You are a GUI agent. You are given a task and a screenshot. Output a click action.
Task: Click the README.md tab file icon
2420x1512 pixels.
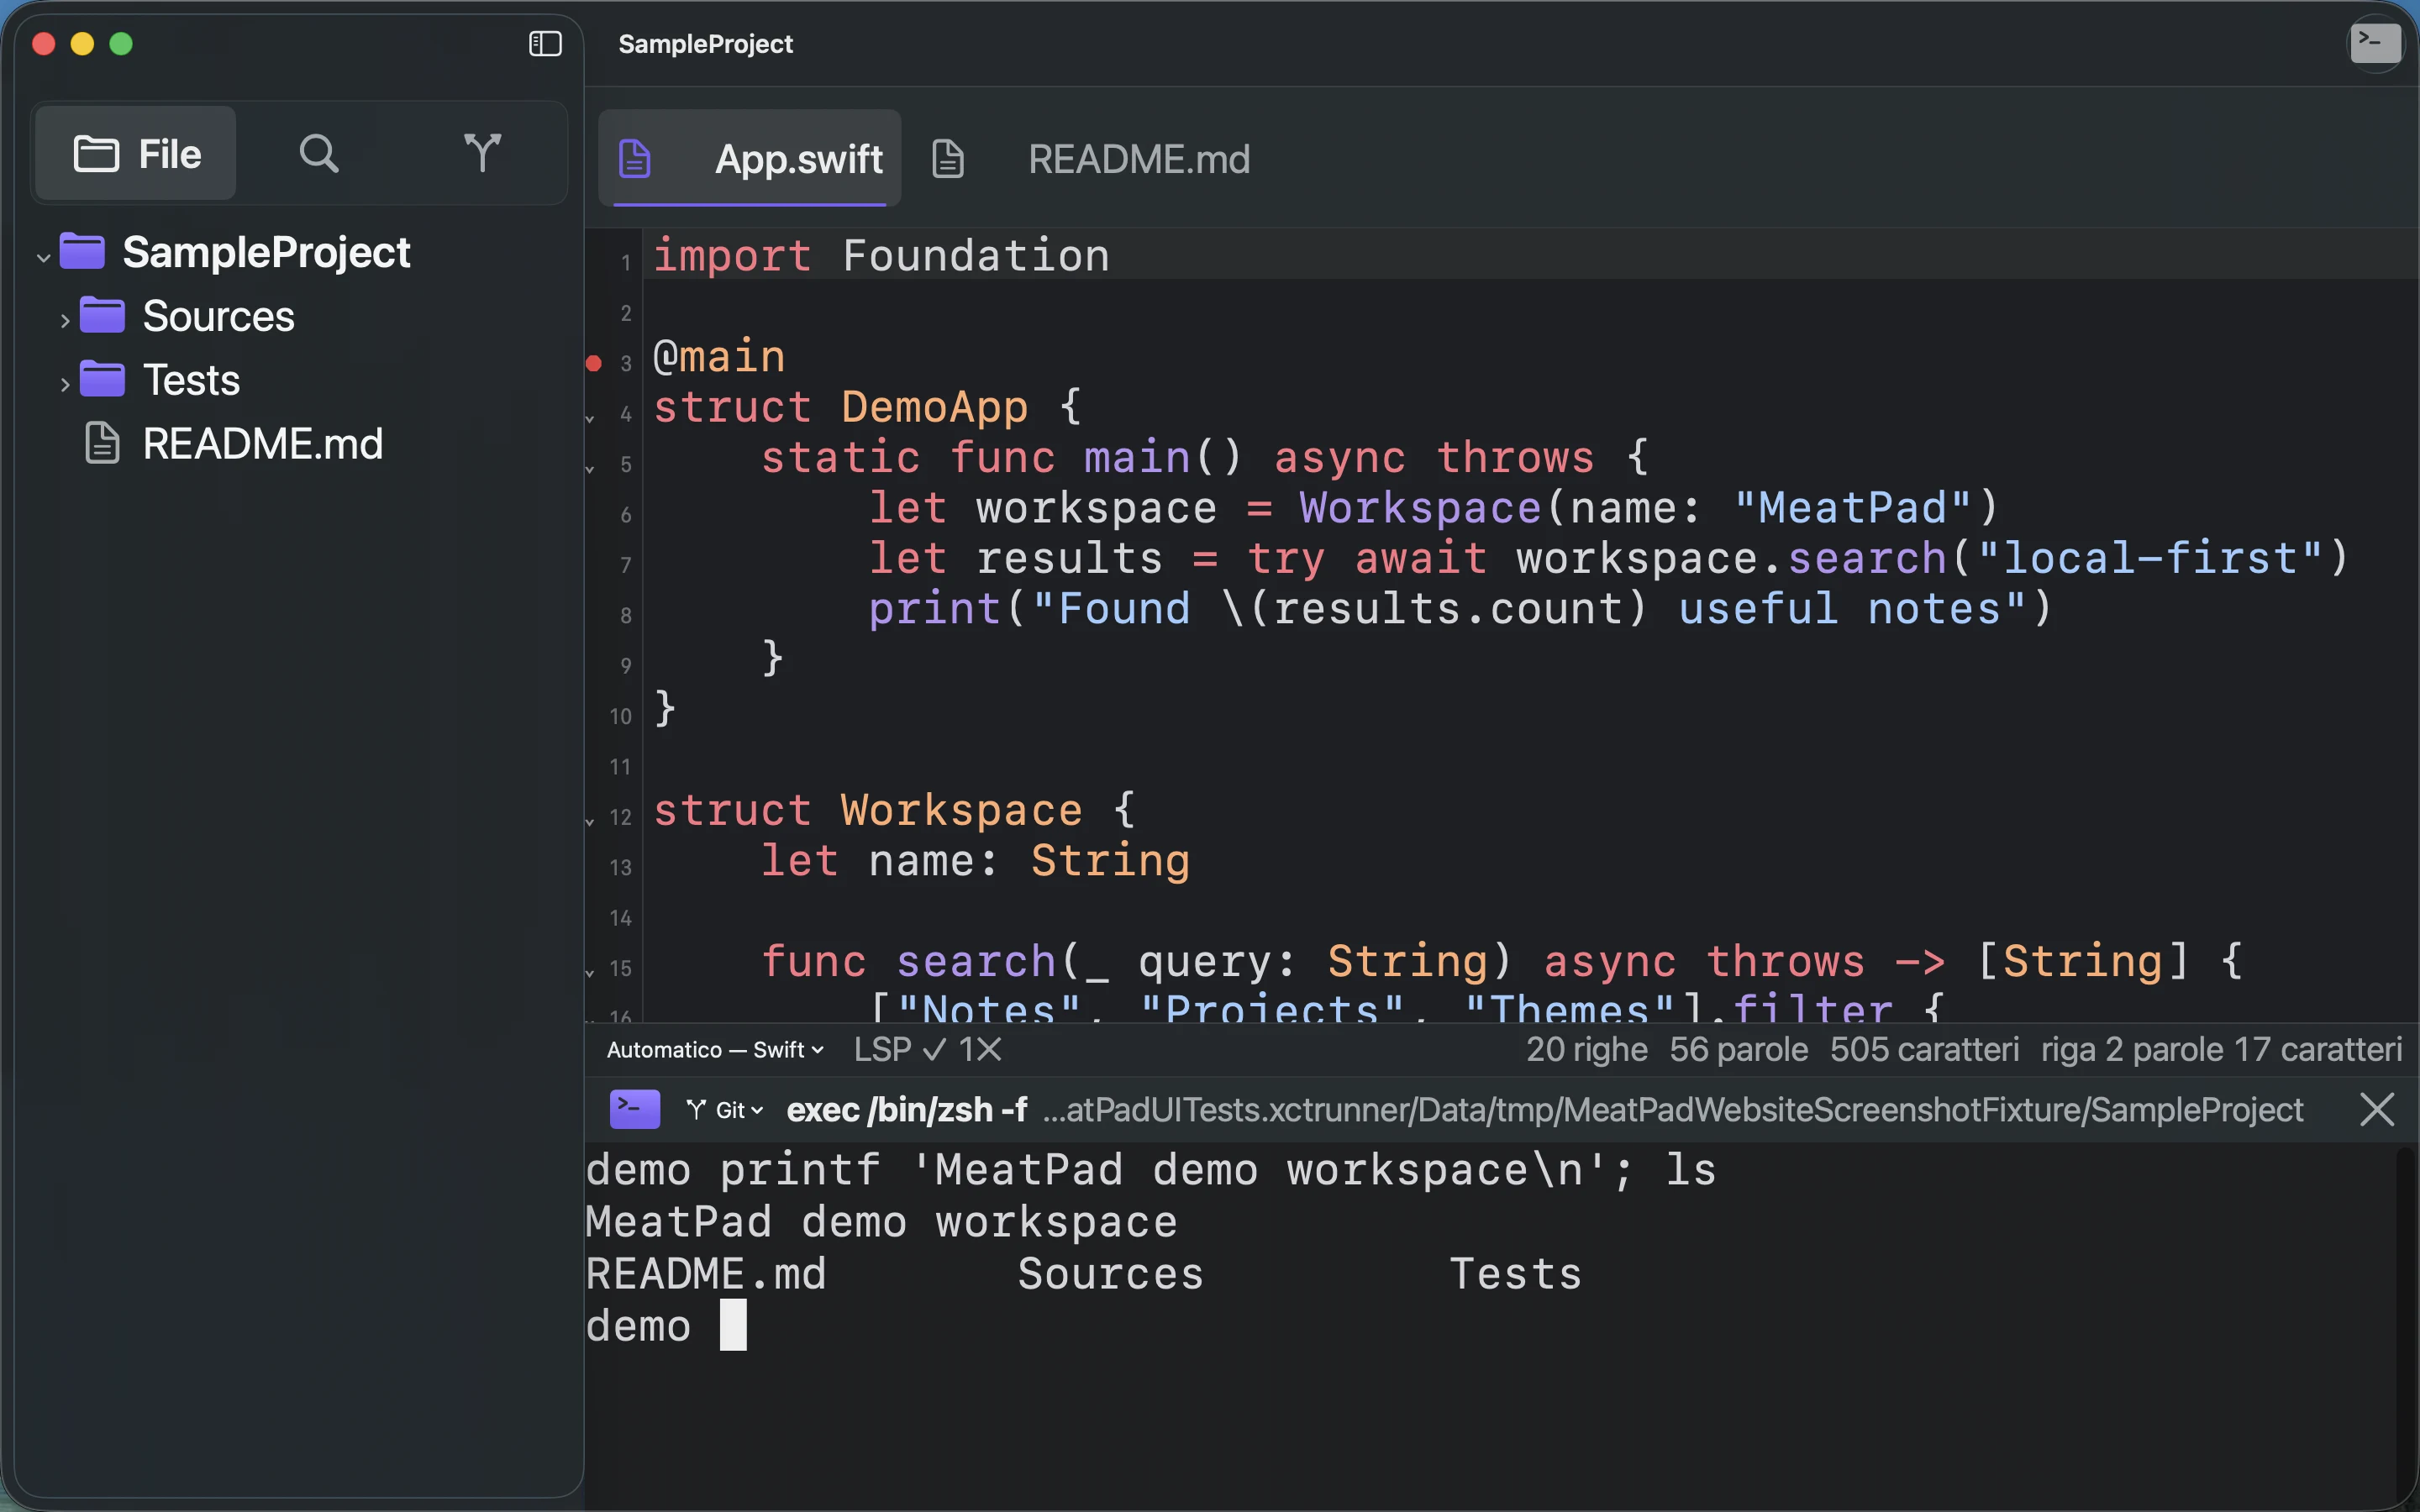pos(948,159)
